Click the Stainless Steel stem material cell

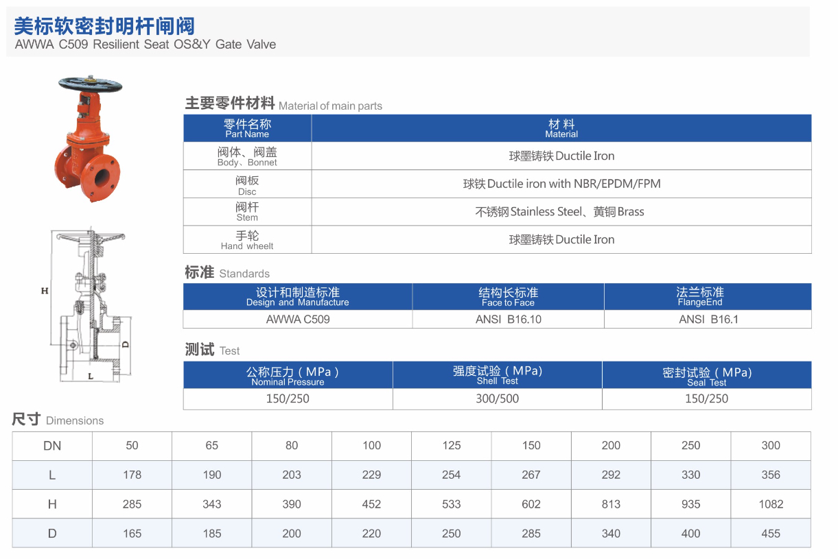[560, 211]
